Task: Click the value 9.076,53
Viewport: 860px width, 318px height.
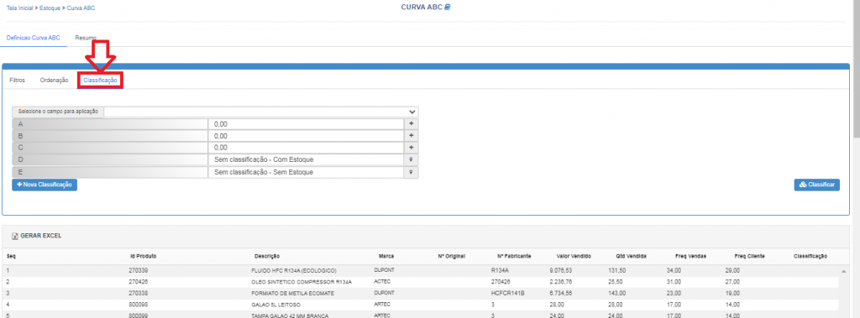Action: (x=560, y=271)
